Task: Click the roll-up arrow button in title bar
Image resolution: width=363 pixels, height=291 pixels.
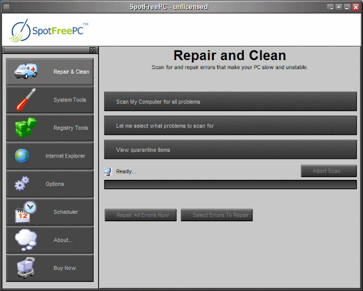Action: coord(339,7)
